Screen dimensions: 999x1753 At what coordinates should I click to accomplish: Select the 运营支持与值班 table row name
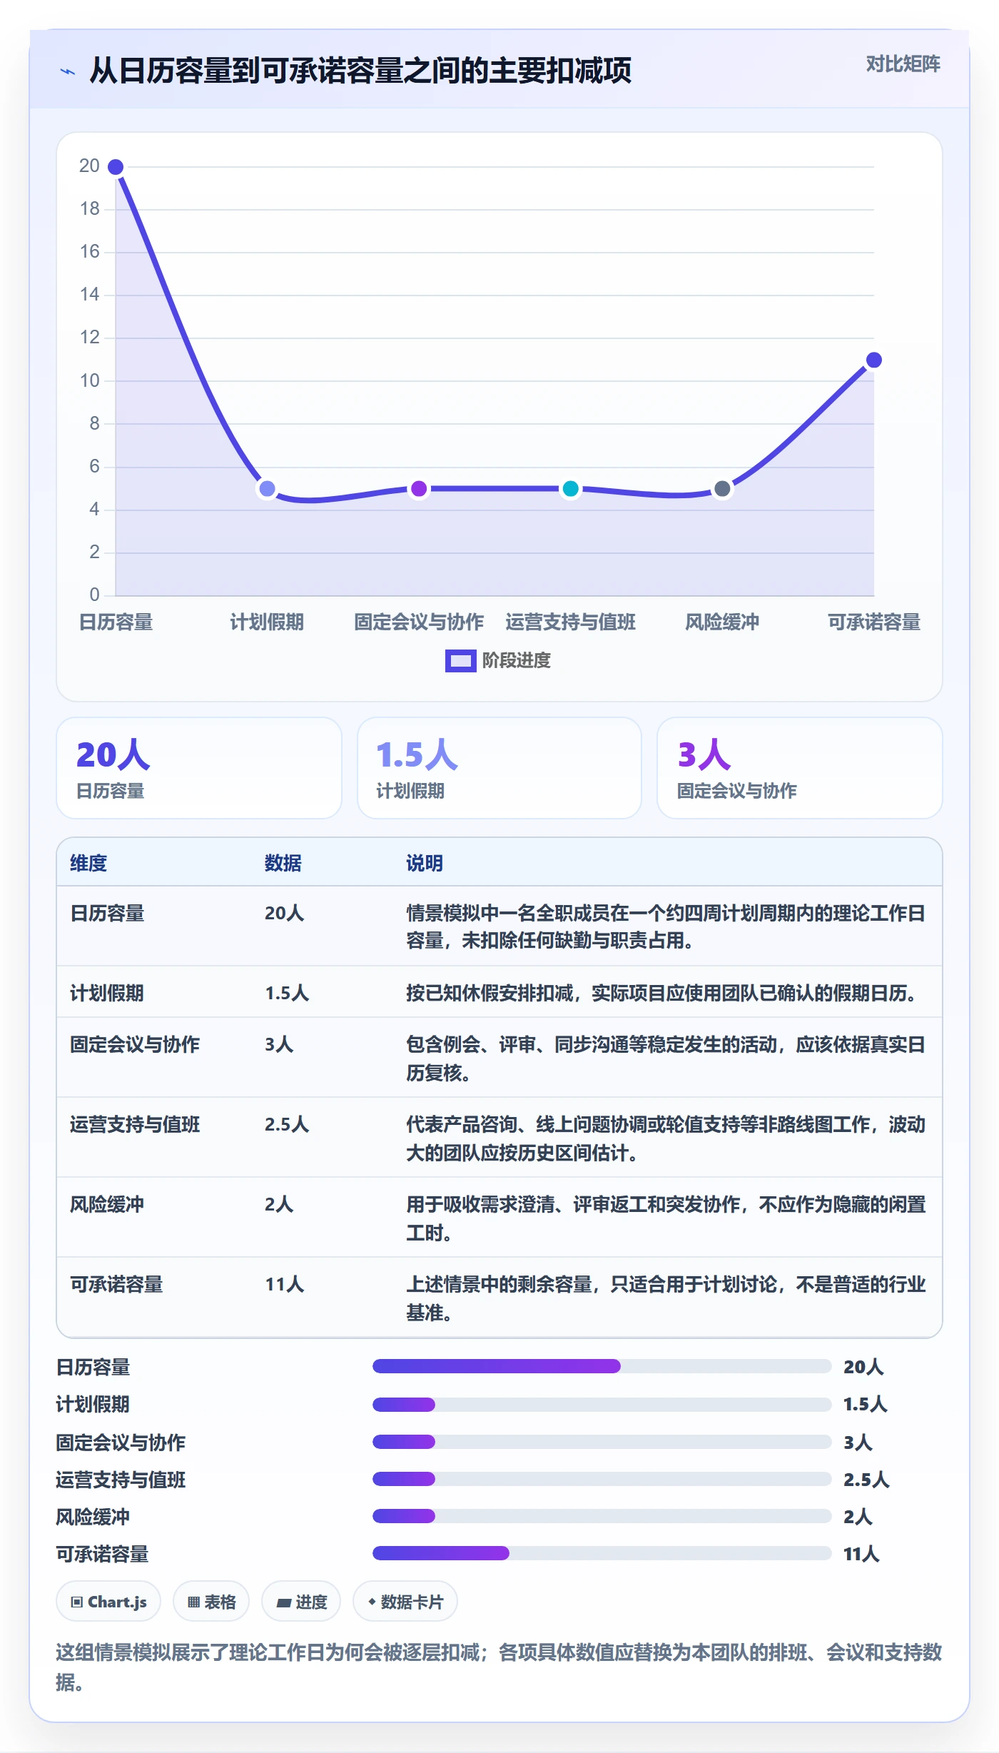click(x=135, y=1124)
